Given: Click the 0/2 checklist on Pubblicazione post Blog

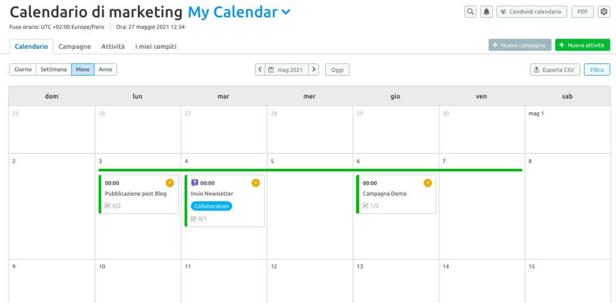Looking at the screenshot, I should click(113, 205).
